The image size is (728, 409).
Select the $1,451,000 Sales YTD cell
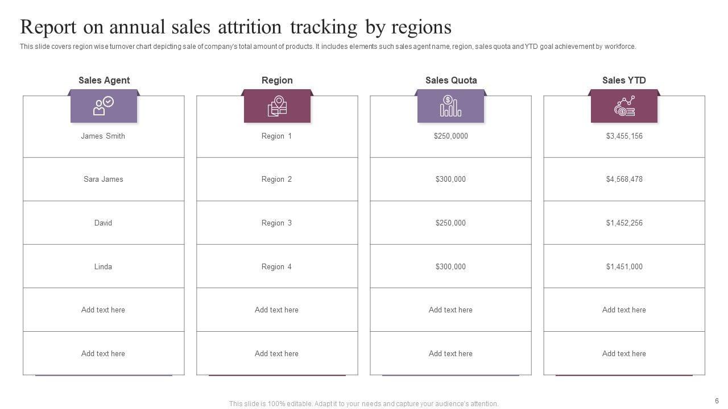[624, 267]
